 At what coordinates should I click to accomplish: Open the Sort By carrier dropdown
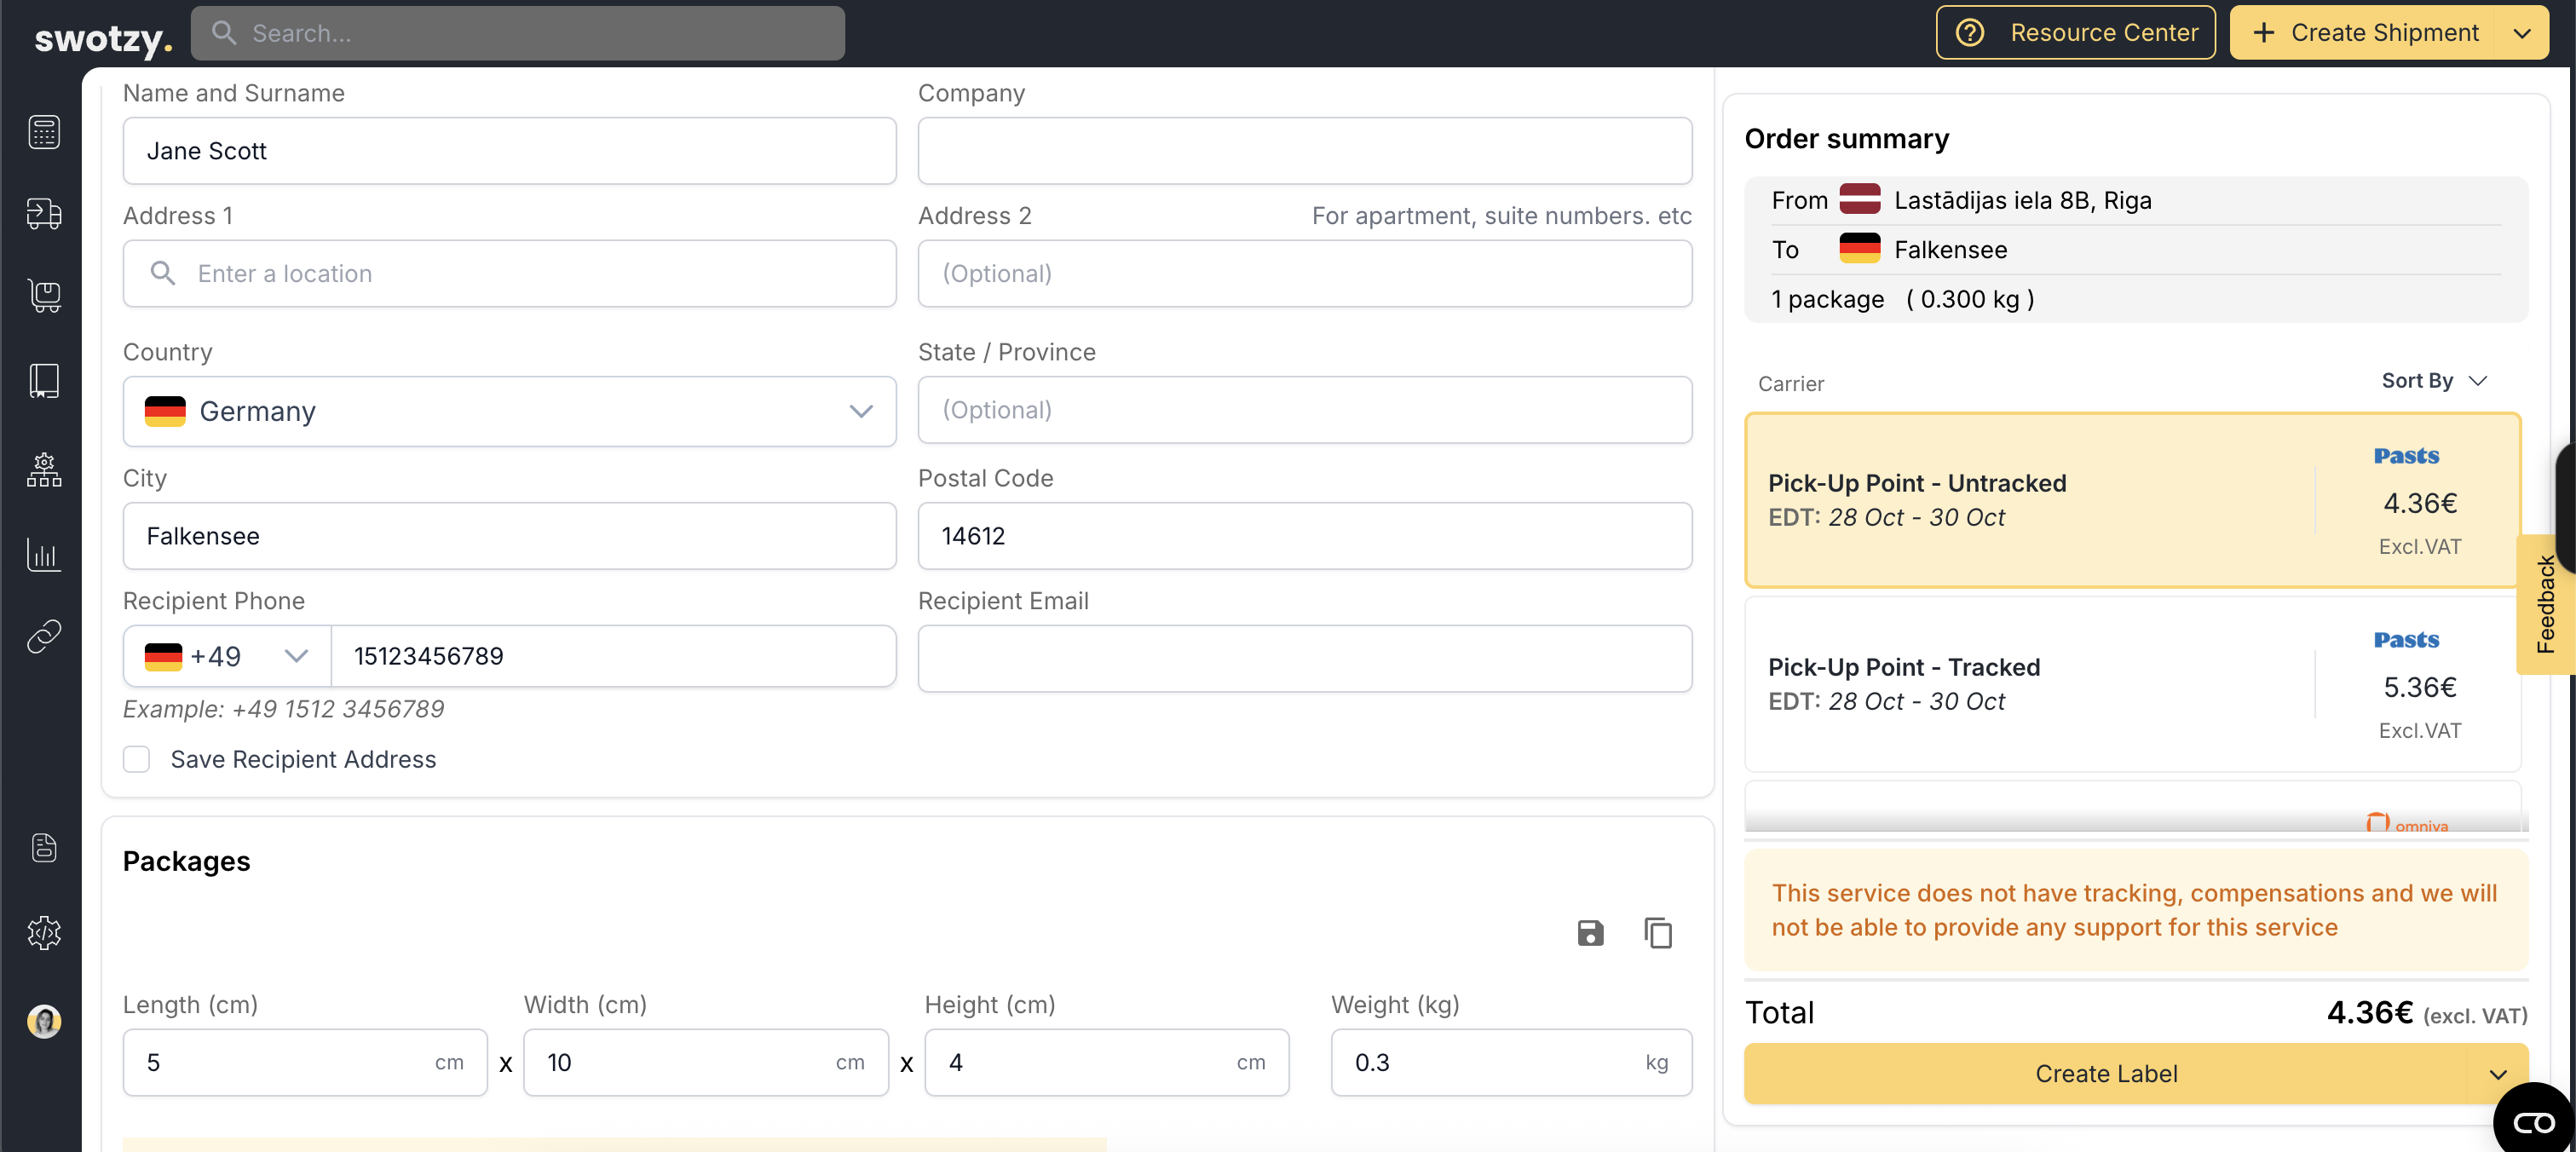tap(2433, 381)
